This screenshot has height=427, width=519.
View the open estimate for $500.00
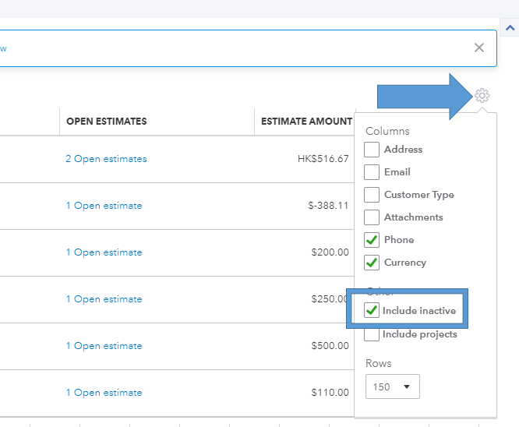[x=104, y=346]
